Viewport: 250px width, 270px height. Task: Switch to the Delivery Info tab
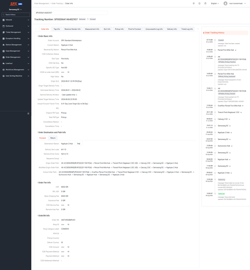[172, 29]
